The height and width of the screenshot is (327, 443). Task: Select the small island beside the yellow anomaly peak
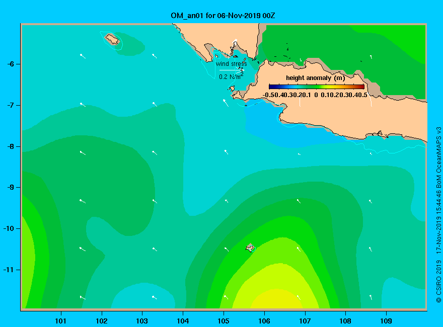(x=250, y=248)
